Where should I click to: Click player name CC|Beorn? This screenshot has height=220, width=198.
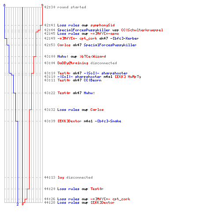click(92, 80)
